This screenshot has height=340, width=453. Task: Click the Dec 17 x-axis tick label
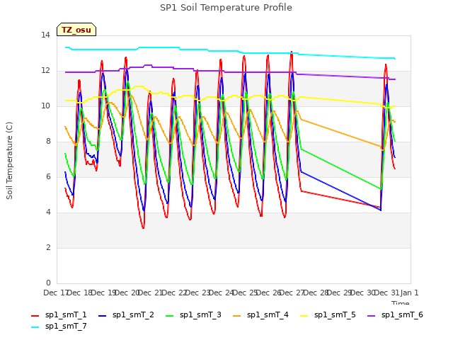(55, 293)
